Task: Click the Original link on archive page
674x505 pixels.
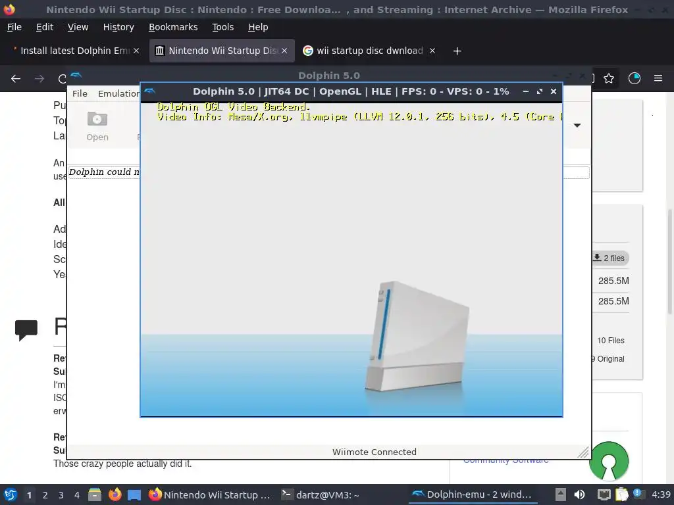Action: tap(611, 359)
